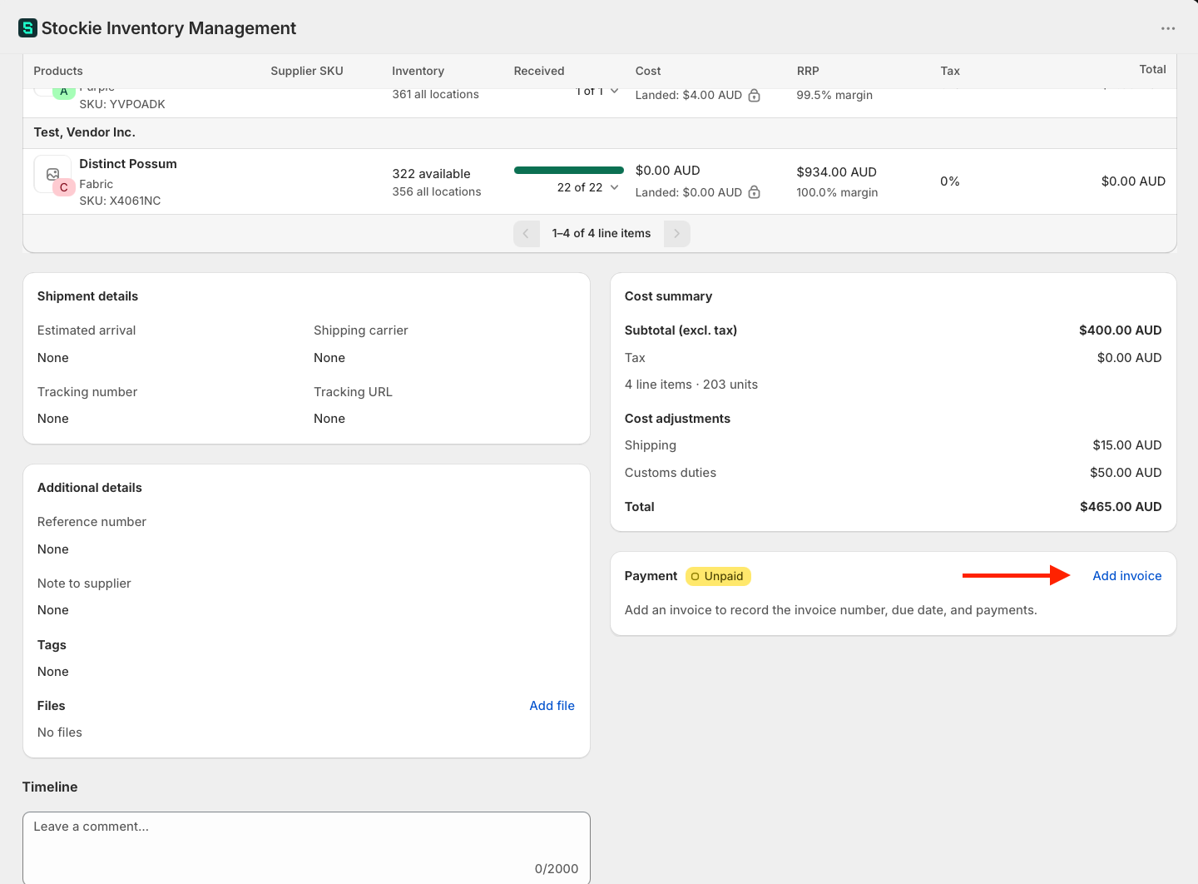Click the 4 line items · 203 units text

691,385
